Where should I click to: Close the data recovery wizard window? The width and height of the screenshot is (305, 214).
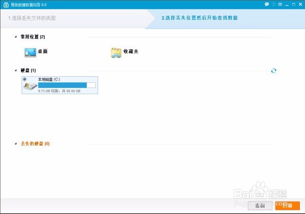click(300, 4)
